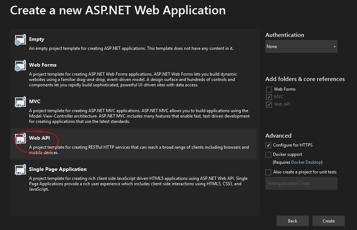Image resolution: width=357 pixels, height=230 pixels.
Task: Click the Back button
Action: click(x=293, y=221)
